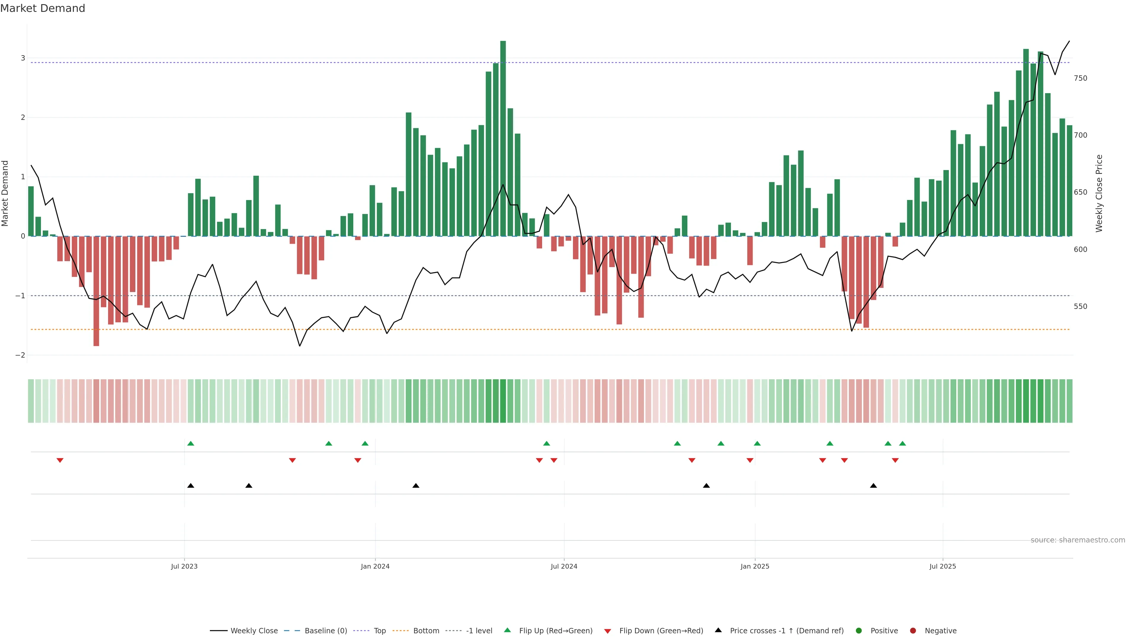Click the black triangle legend icon for Price crosses -1
The width and height of the screenshot is (1140, 641).
pos(718,630)
